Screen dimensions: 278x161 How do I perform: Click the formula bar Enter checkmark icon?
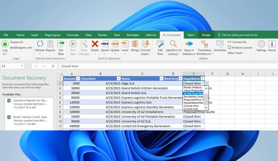click(45, 66)
